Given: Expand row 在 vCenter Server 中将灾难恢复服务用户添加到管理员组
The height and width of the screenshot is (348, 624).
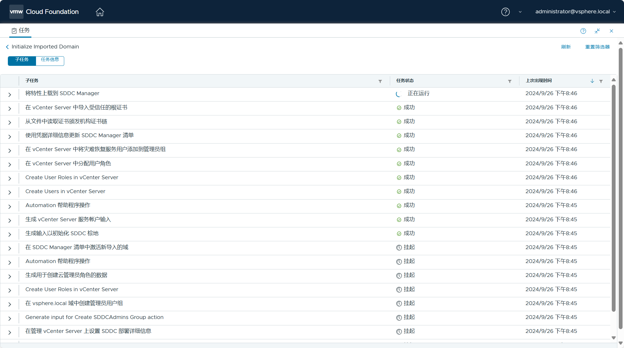Looking at the screenshot, I should 10,151.
